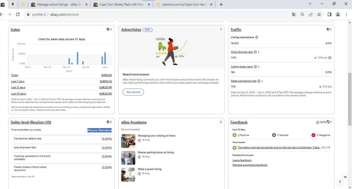This screenshot has width=352, height=189.
Task: Click the globe icon in Feedback header
Action: (x=328, y=122)
